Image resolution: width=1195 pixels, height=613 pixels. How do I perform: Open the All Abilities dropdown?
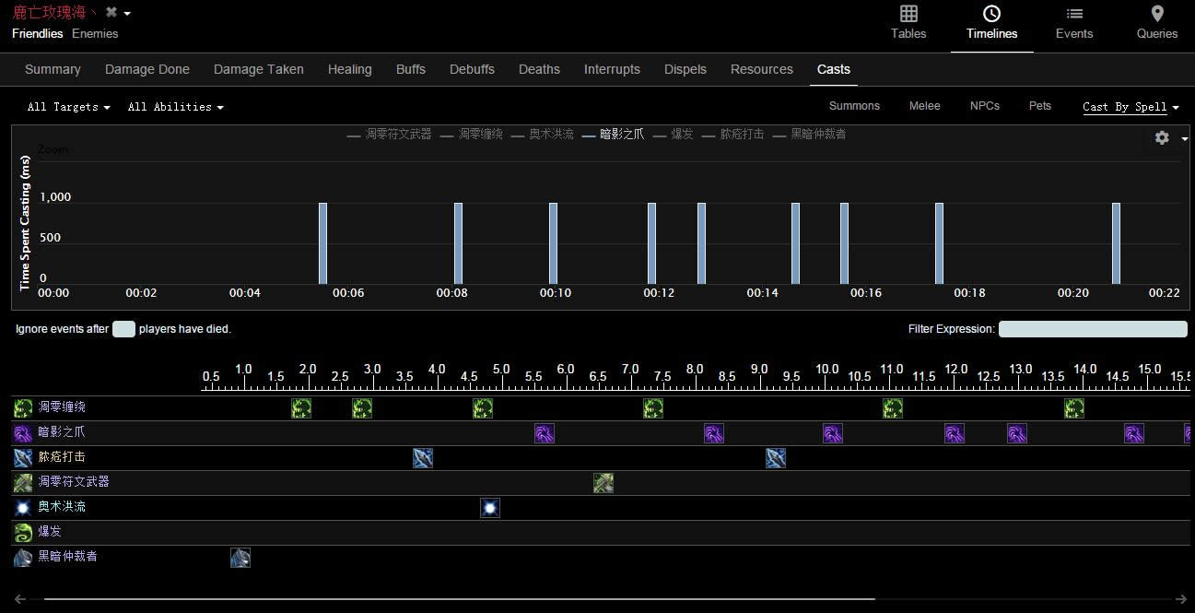tap(175, 107)
